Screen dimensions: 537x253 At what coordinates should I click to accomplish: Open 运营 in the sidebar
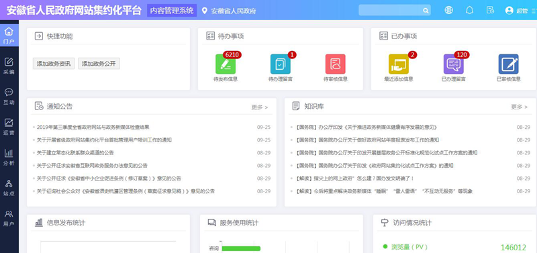[9, 126]
